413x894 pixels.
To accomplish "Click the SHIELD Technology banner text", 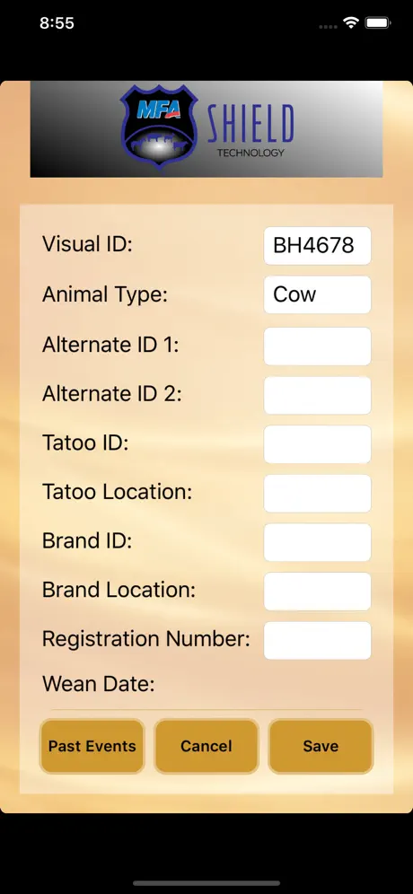I will tap(250, 130).
